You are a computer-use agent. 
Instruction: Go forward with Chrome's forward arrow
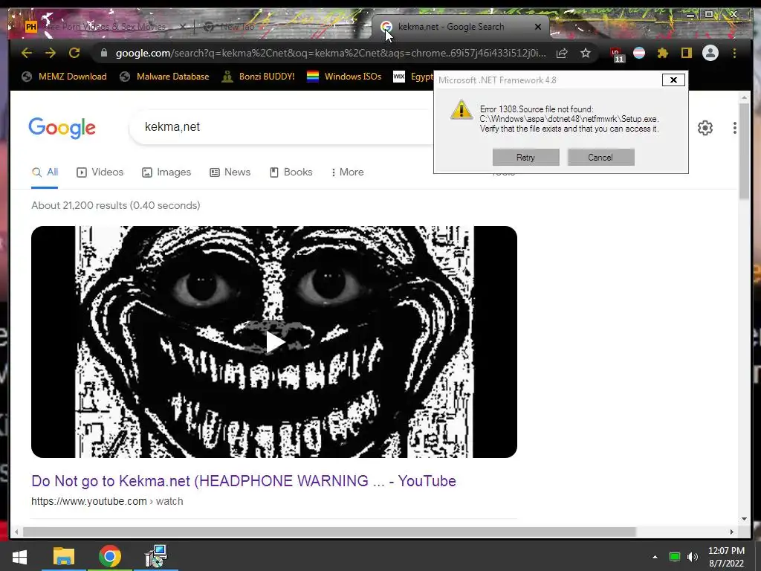click(51, 53)
